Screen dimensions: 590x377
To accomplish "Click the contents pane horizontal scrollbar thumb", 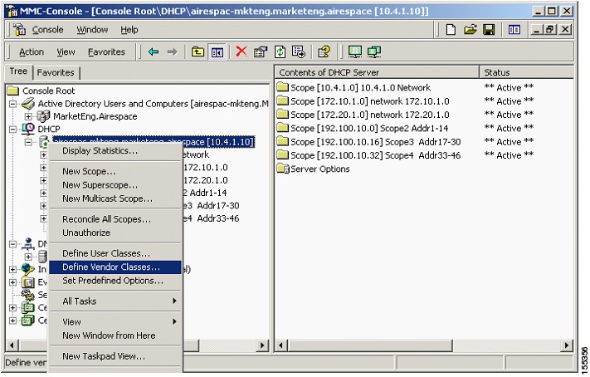I will click(x=371, y=345).
